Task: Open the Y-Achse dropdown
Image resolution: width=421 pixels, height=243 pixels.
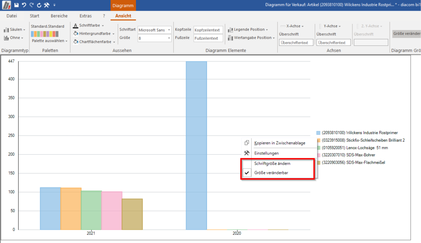Action: 330,26
